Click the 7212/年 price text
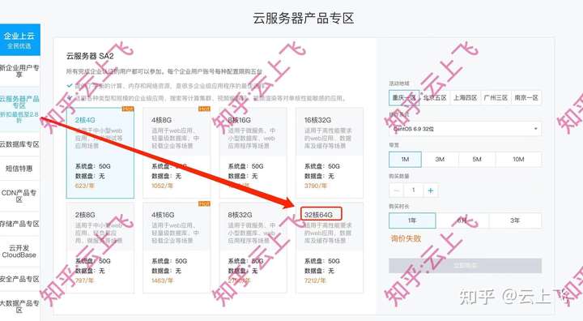583x321 pixels. [x=315, y=280]
